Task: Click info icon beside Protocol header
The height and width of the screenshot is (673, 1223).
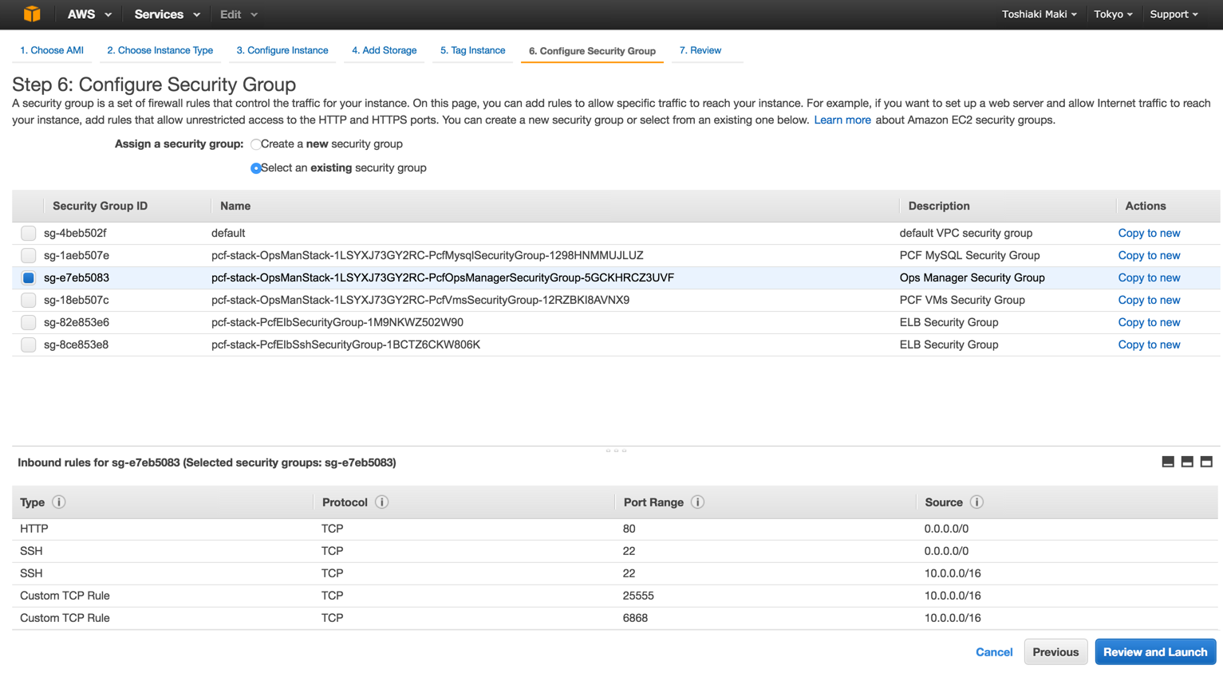Action: coord(382,502)
